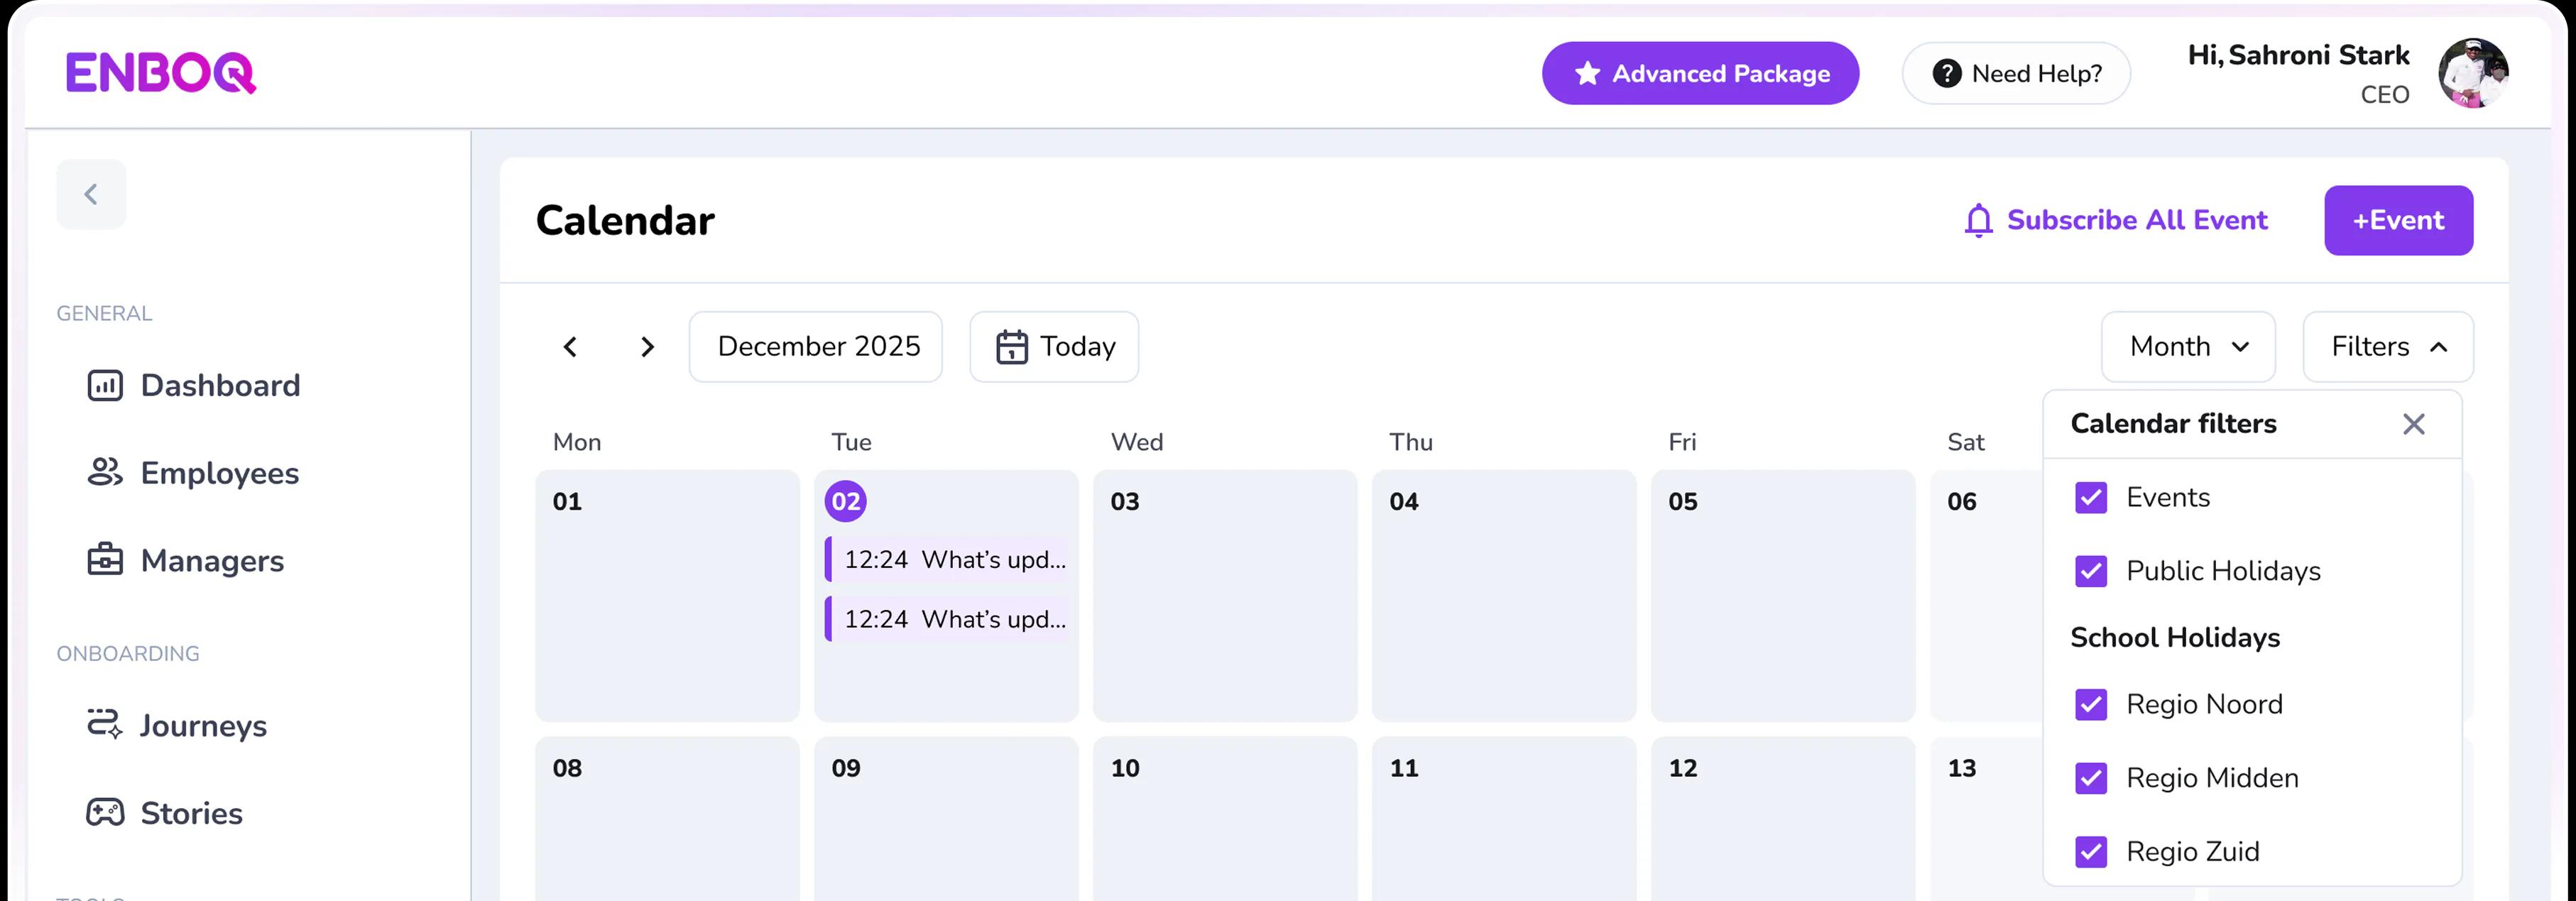Click the Advanced Package menu item
This screenshot has width=2576, height=901.
click(x=1699, y=72)
